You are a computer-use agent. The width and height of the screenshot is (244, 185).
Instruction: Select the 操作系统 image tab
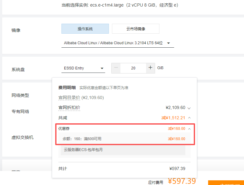(85, 29)
